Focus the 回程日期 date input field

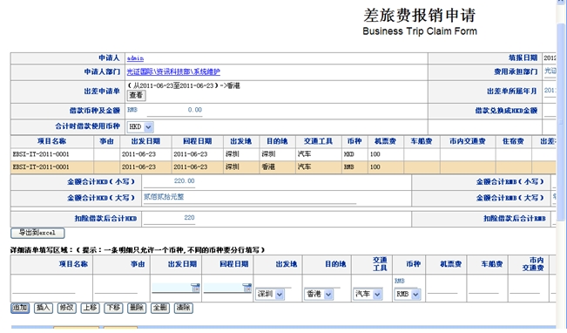(x=223, y=289)
